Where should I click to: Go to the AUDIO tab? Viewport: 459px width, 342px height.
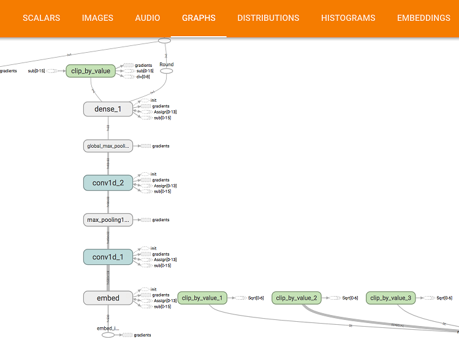(148, 18)
